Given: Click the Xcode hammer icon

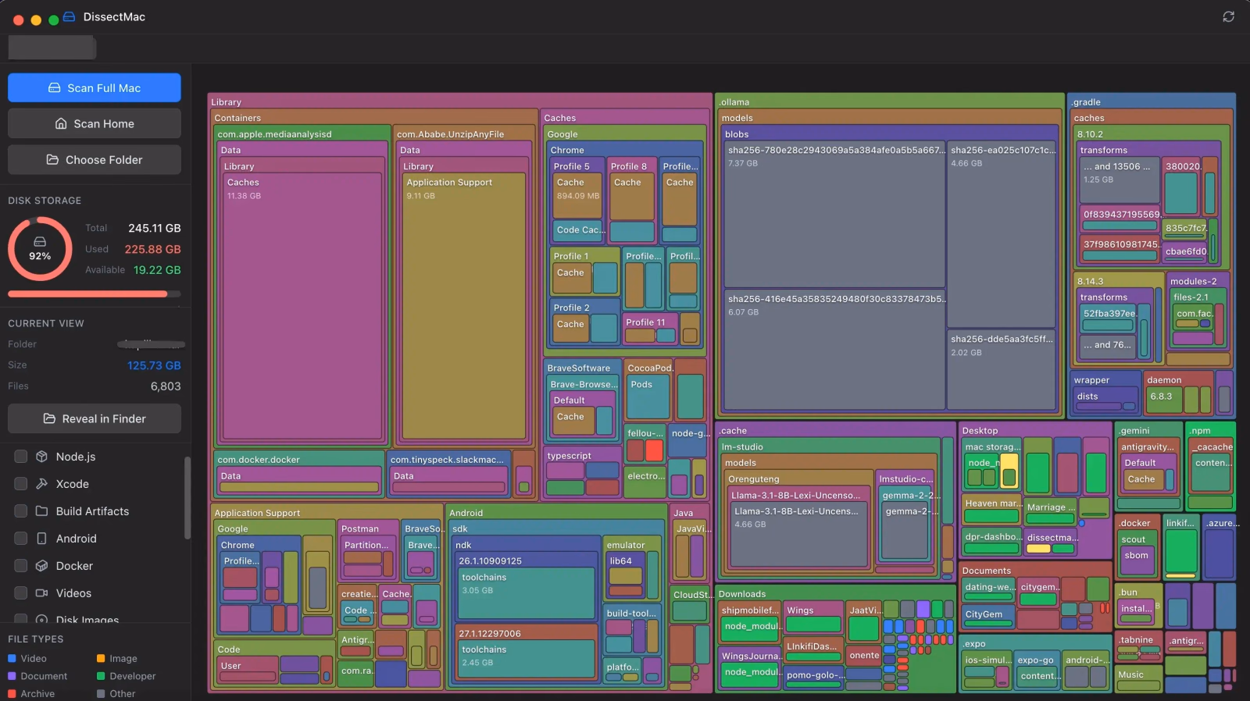Looking at the screenshot, I should (x=42, y=484).
